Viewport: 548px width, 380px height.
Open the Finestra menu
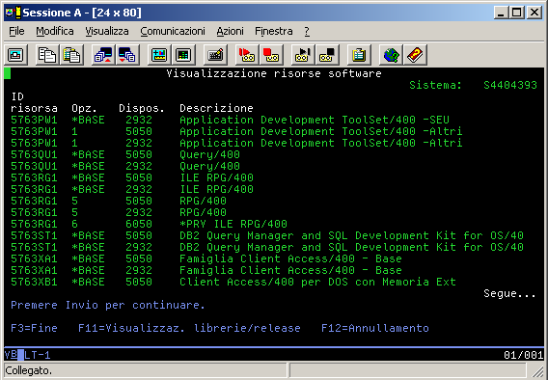click(274, 31)
